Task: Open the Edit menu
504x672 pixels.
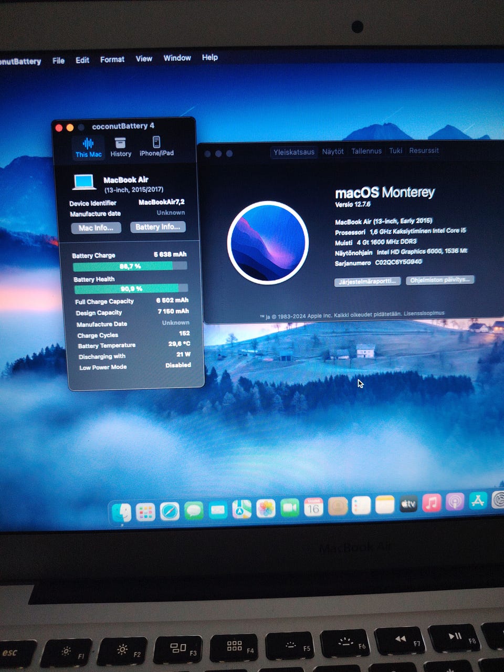Action: pyautogui.click(x=82, y=60)
